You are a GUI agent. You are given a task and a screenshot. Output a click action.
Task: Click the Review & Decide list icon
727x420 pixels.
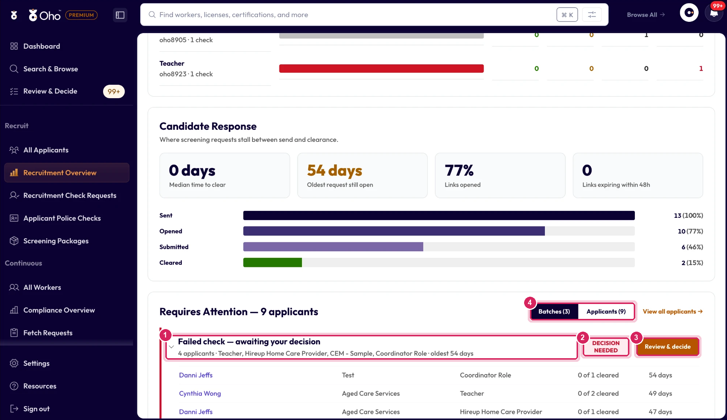(14, 91)
